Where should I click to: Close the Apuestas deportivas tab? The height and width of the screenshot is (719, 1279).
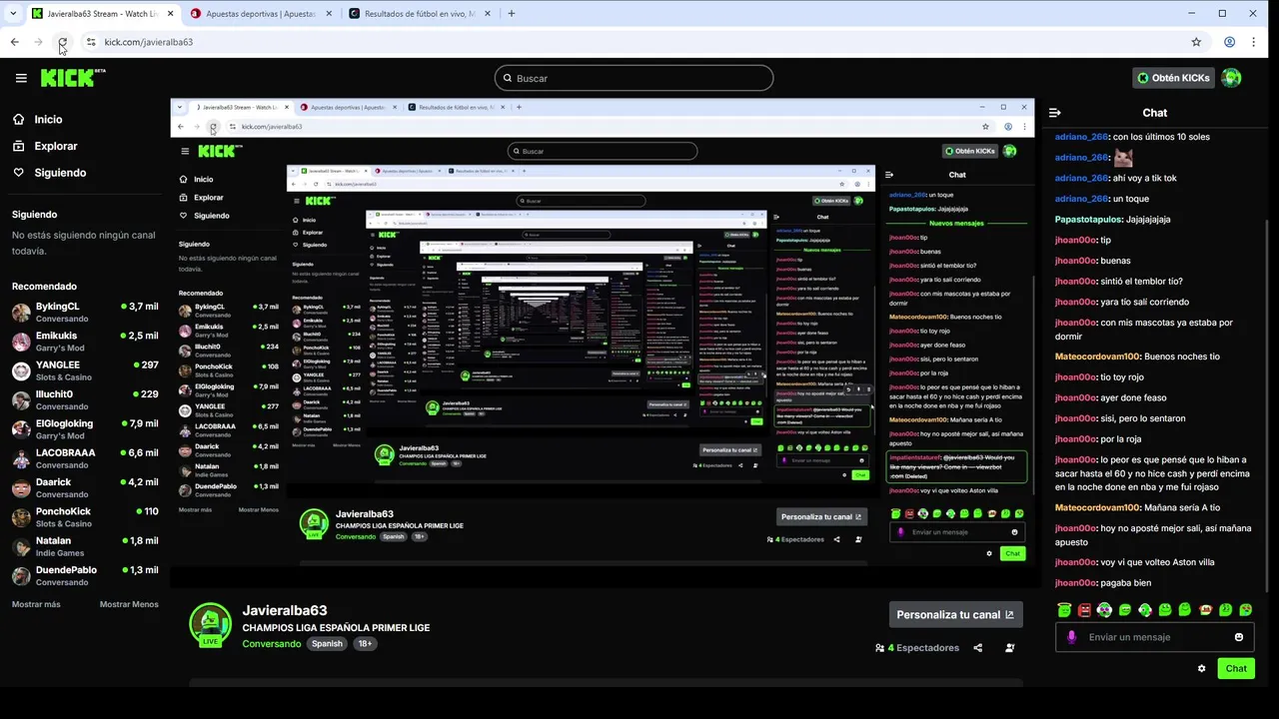point(328,14)
